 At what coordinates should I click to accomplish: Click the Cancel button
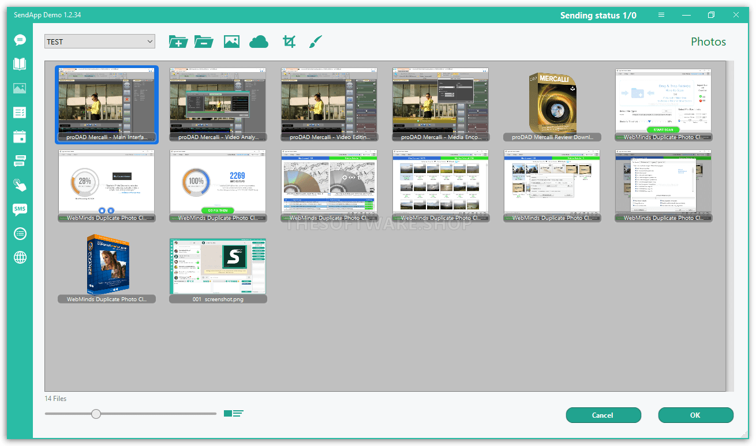click(x=603, y=415)
